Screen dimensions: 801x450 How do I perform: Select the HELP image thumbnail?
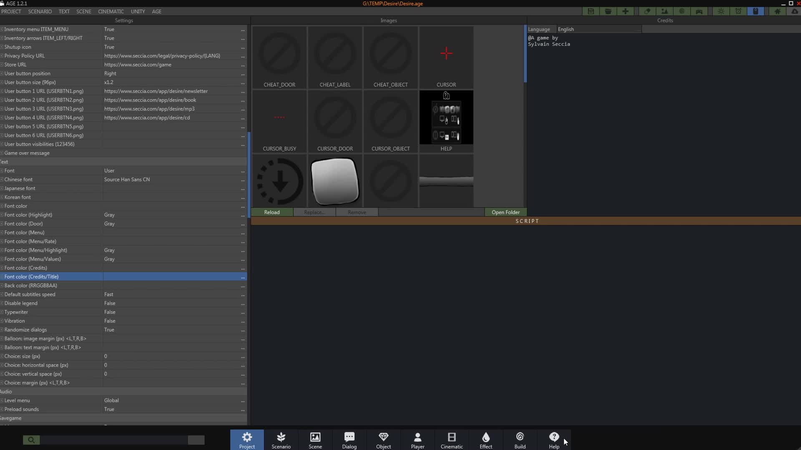tap(446, 122)
